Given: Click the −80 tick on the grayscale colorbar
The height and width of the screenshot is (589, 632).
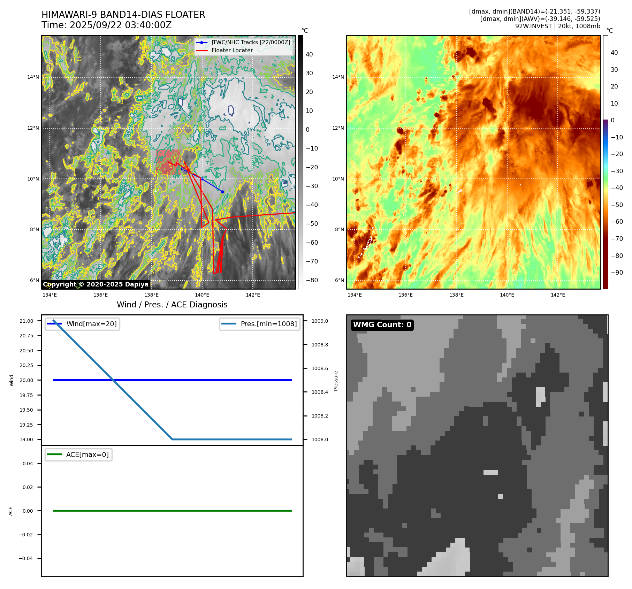Looking at the screenshot, I should pyautogui.click(x=312, y=280).
